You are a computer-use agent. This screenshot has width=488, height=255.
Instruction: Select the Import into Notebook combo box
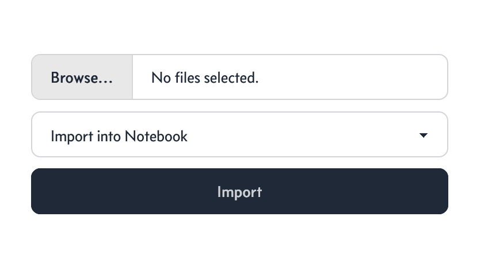[x=239, y=134]
